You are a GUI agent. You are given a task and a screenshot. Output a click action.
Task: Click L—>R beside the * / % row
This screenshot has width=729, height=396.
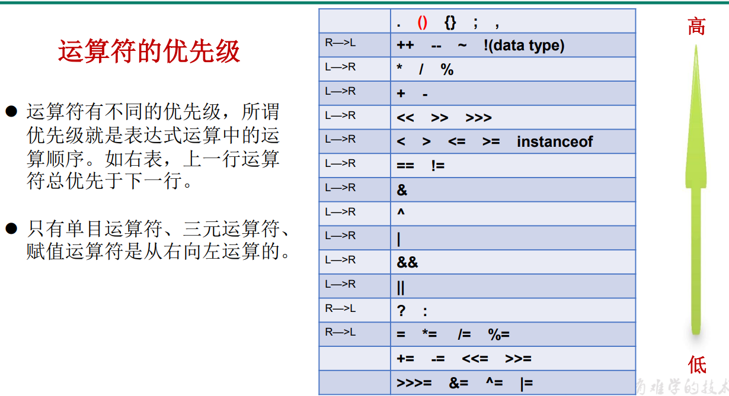(340, 67)
